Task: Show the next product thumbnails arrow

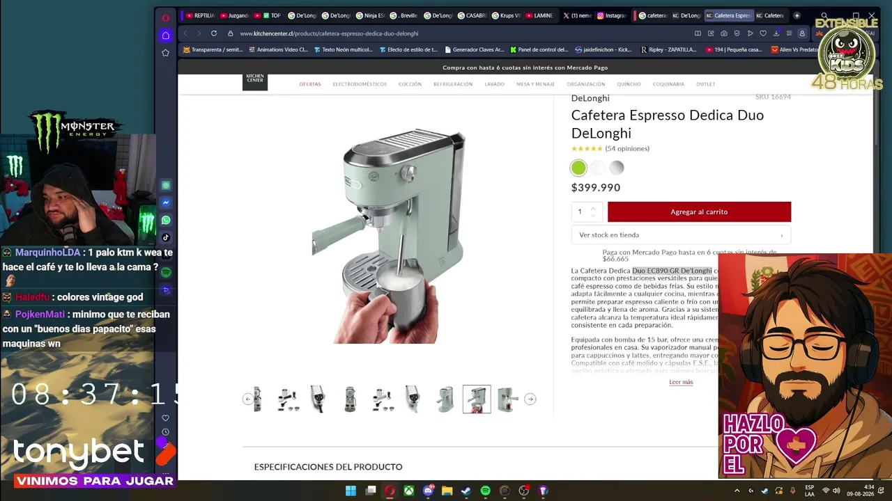Action: click(530, 399)
